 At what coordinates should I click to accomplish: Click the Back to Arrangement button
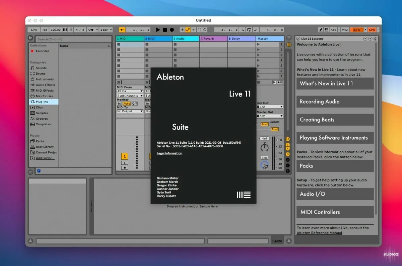(280, 82)
